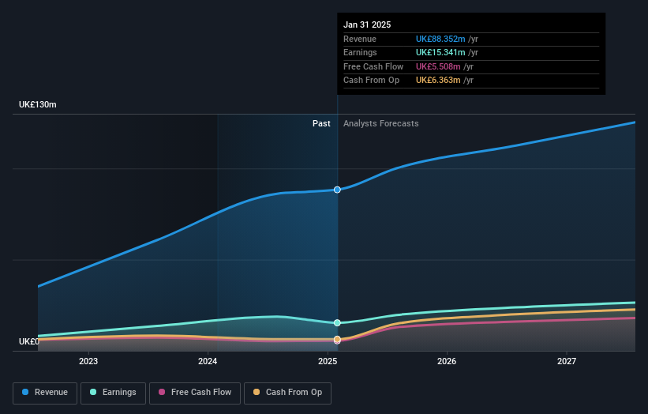
Task: Click the 2027 x-axis label
Action: [567, 361]
